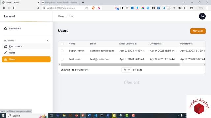This screenshot has width=211, height=118.
Task: Click the share icon in the address bar
Action: click(x=87, y=8)
